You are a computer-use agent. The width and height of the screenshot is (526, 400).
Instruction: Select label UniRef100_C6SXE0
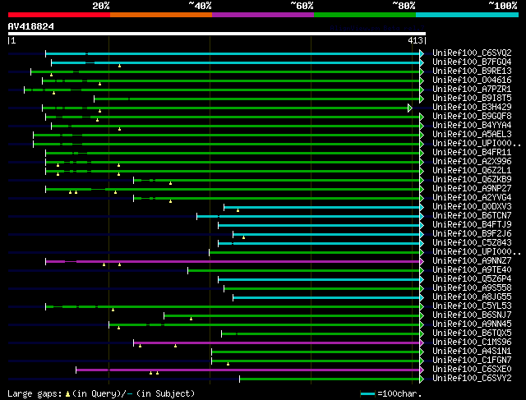click(x=472, y=370)
